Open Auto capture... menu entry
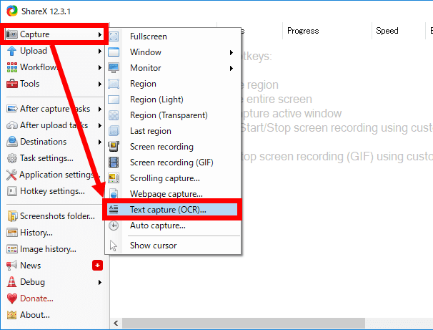This screenshot has height=330, width=433. 173,225
